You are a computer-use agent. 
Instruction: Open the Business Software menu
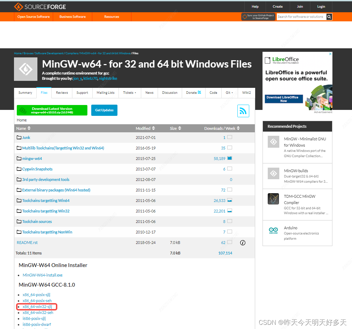pos(72,17)
